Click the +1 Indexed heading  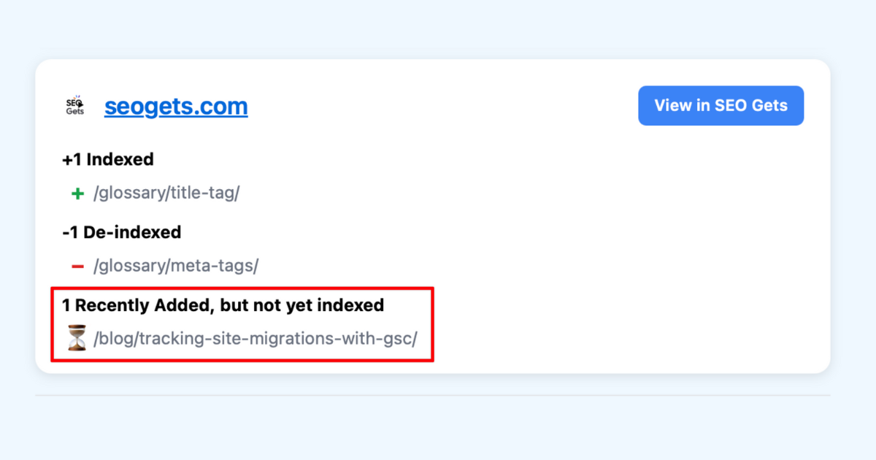click(x=107, y=159)
